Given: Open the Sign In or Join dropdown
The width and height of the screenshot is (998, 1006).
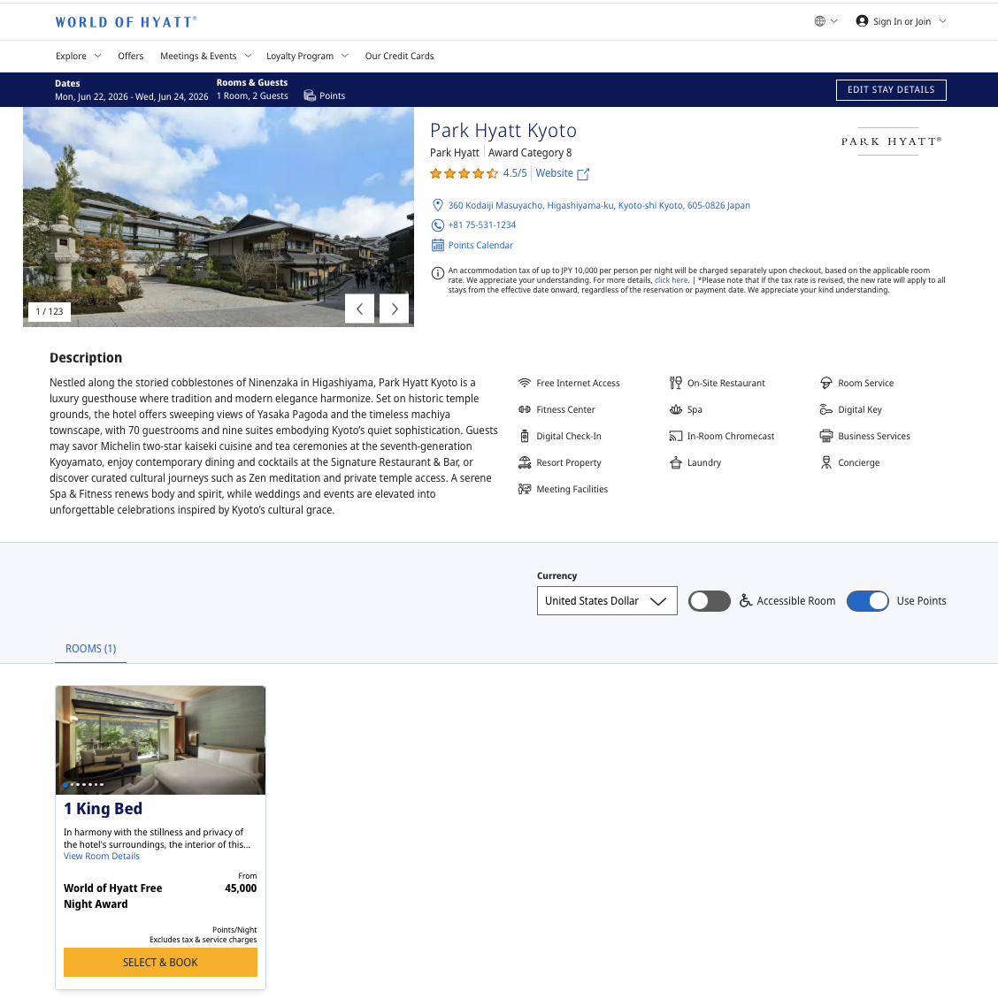Looking at the screenshot, I should 902,21.
